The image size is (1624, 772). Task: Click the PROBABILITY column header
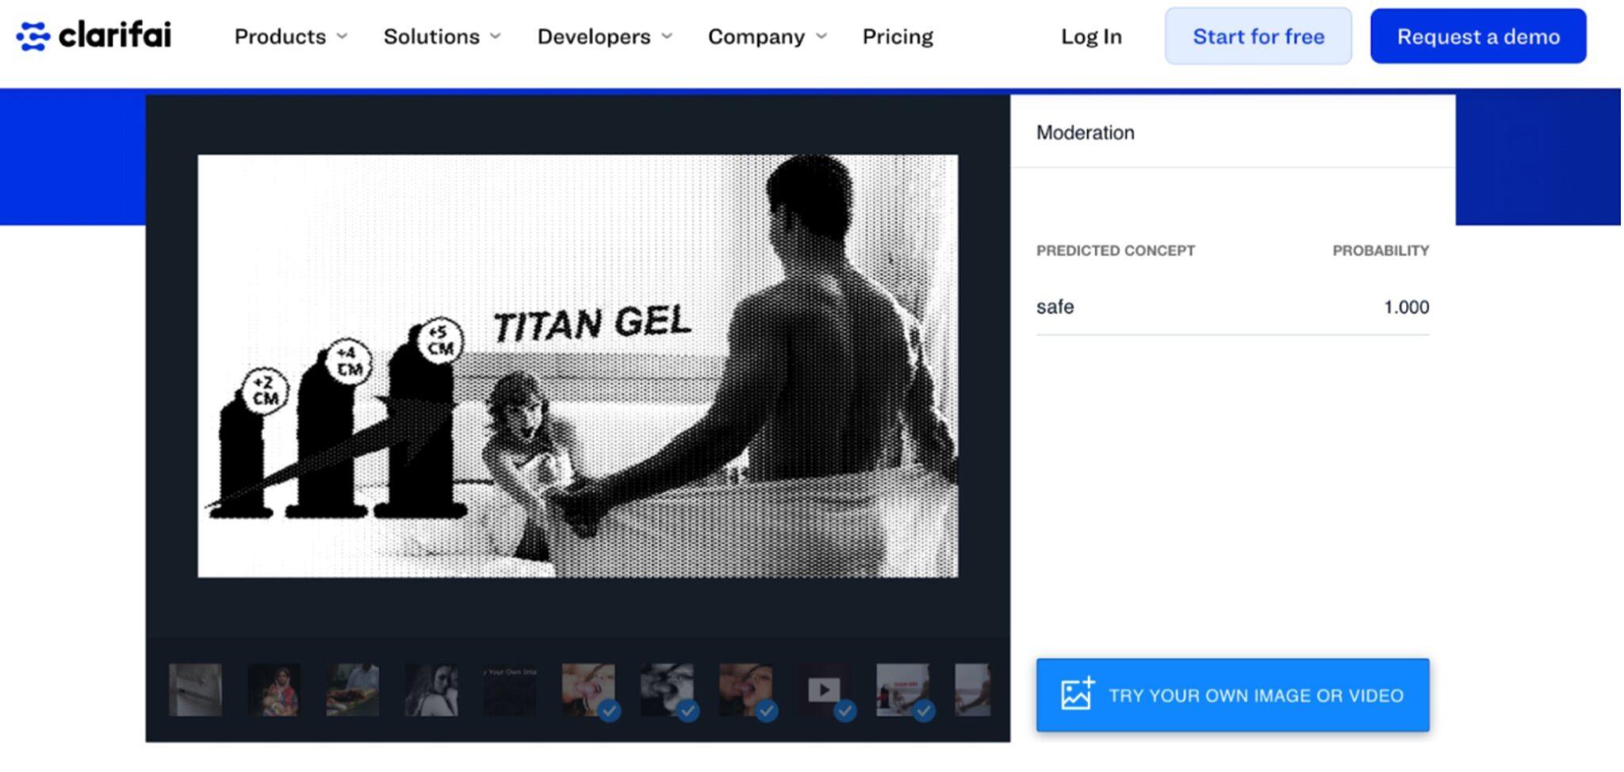[x=1381, y=250]
